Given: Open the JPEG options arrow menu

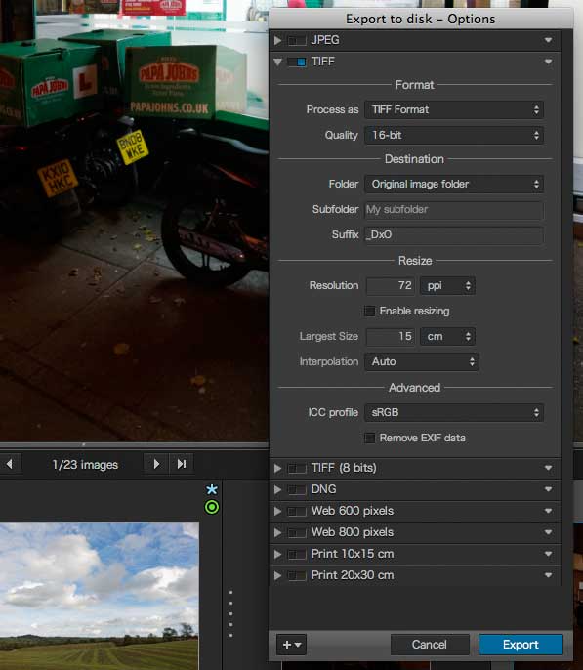Looking at the screenshot, I should point(548,40).
